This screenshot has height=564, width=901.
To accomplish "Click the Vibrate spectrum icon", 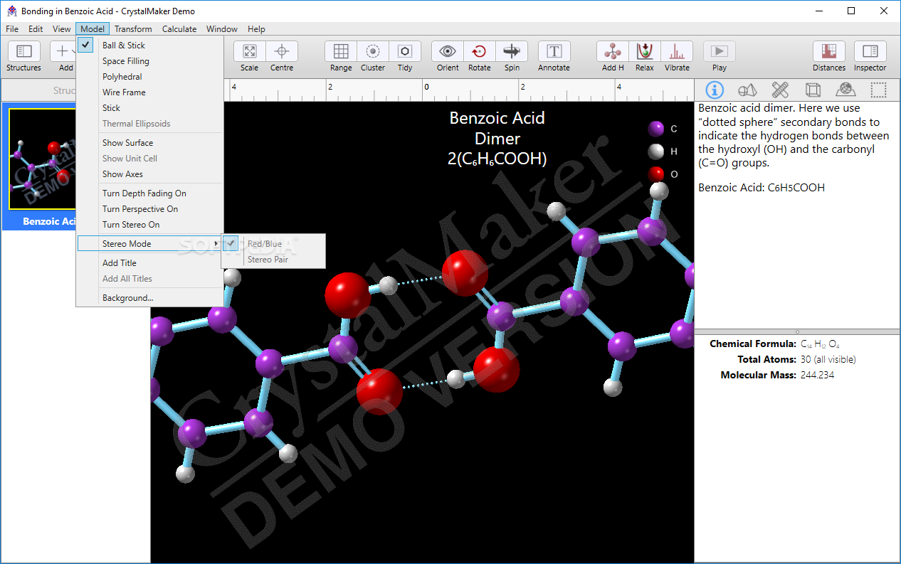I will click(677, 51).
